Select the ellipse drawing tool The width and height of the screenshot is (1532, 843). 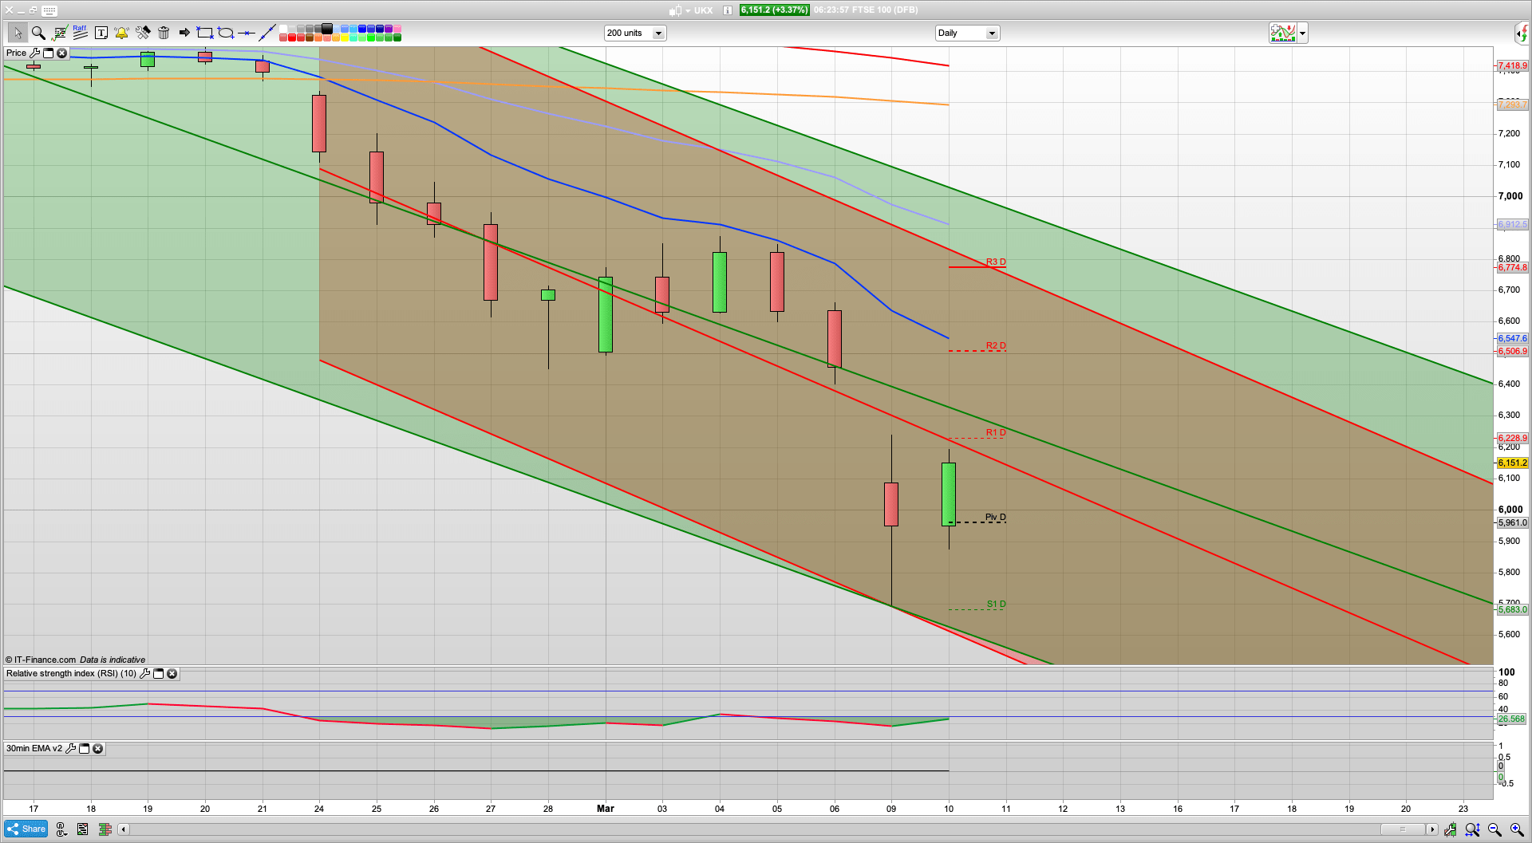226,33
